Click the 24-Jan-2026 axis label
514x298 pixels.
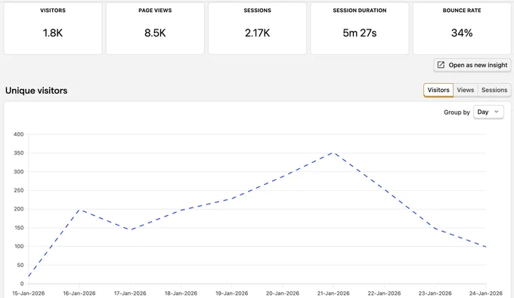pos(486,293)
